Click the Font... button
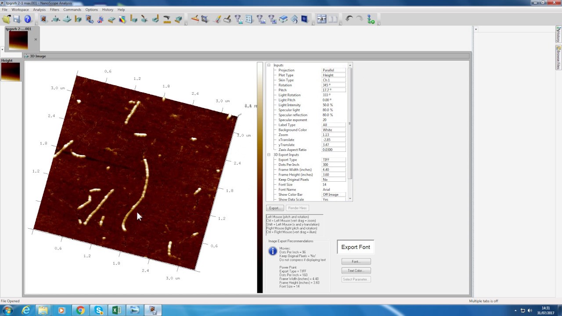 coord(356,262)
